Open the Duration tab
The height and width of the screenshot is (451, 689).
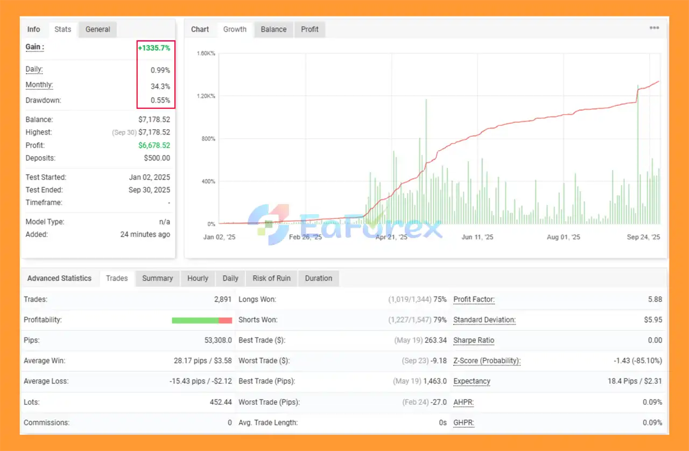point(318,278)
